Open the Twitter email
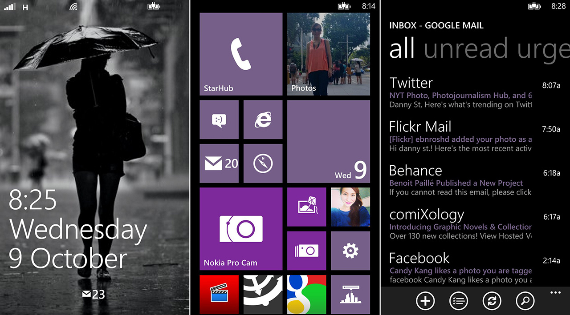Screen dimensions: 570x315 tap(475, 92)
